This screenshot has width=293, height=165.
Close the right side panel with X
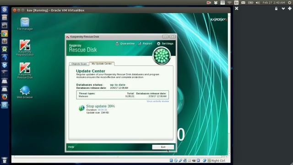237,8
